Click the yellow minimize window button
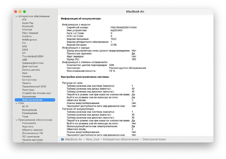The height and width of the screenshot is (159, 226). click(x=20, y=12)
